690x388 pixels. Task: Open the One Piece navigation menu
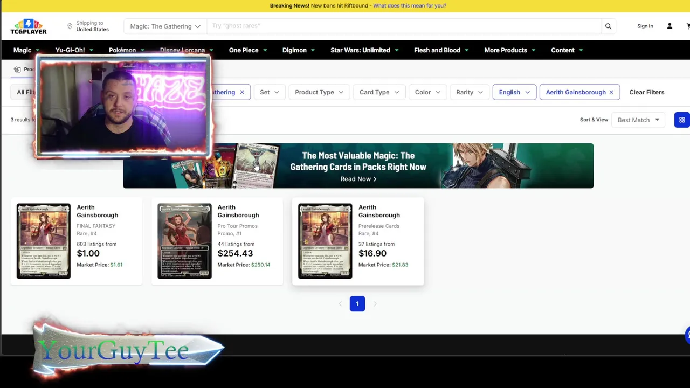[247, 50]
